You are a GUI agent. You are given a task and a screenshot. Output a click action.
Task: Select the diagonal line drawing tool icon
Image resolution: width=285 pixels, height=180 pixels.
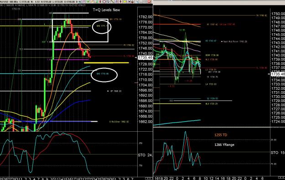(x=112, y=2)
